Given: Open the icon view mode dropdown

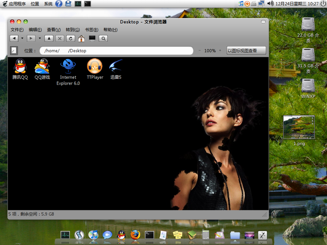Looking at the screenshot, I should click(x=246, y=50).
